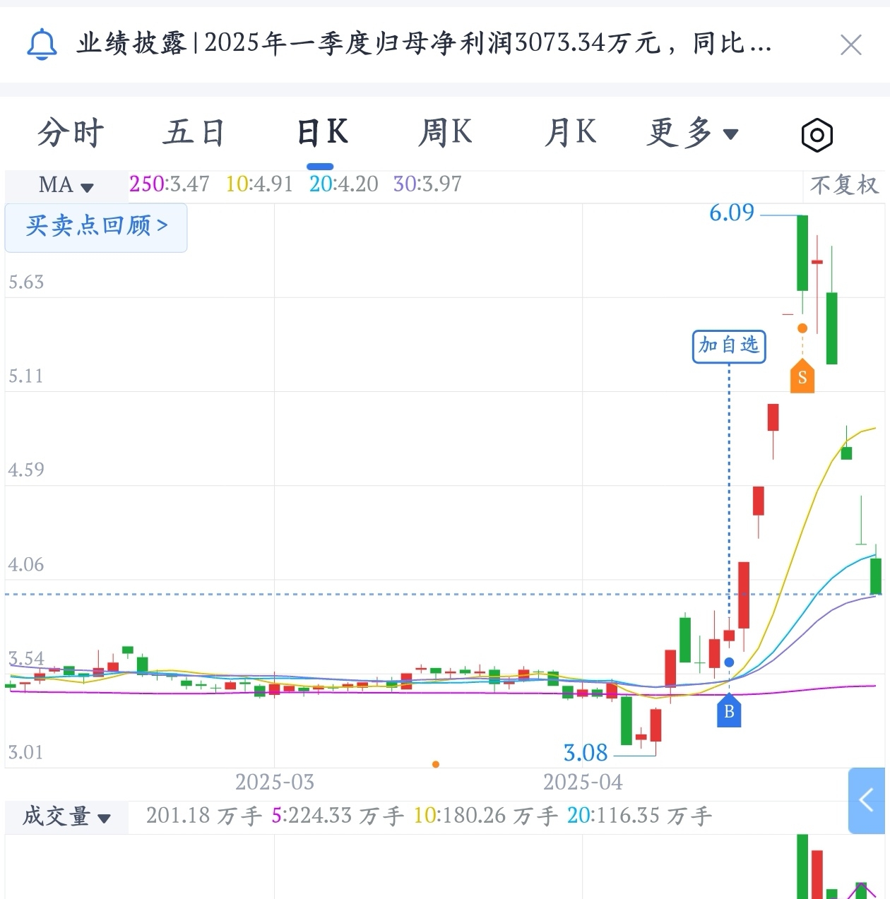
Task: Click the 加自选 marker label
Action: pos(729,346)
